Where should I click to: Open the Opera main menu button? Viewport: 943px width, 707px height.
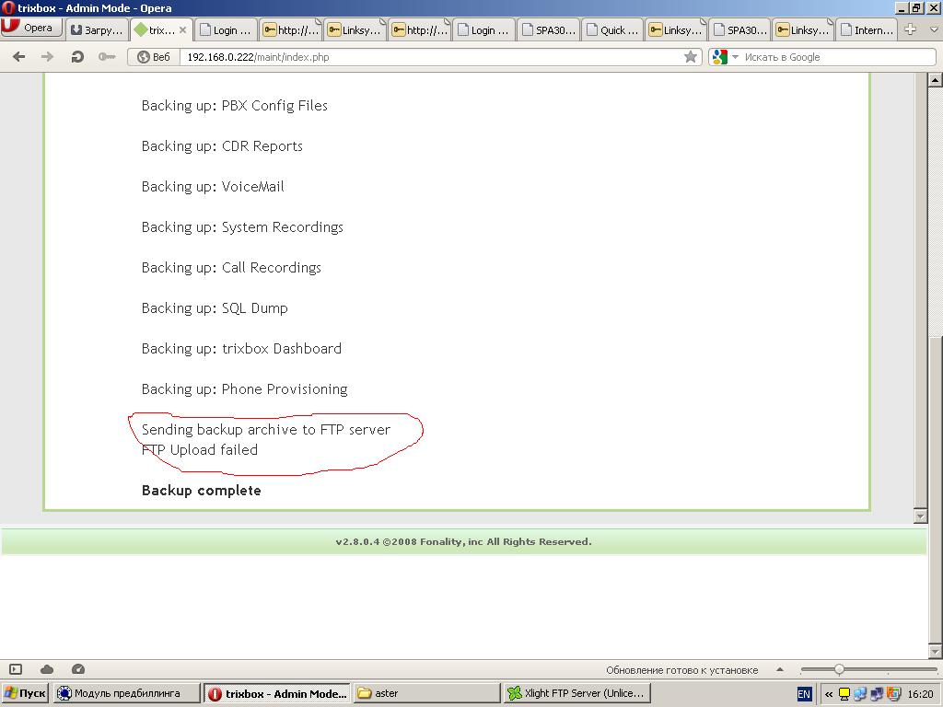click(x=31, y=28)
